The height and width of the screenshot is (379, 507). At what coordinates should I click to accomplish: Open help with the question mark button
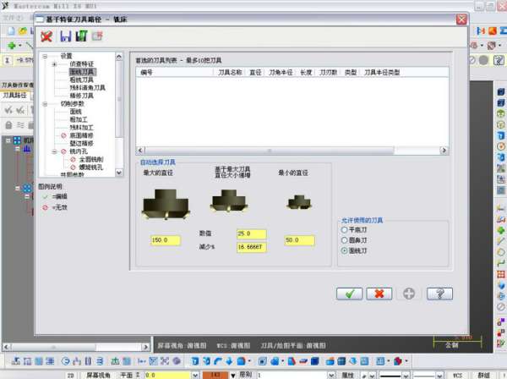(x=439, y=294)
